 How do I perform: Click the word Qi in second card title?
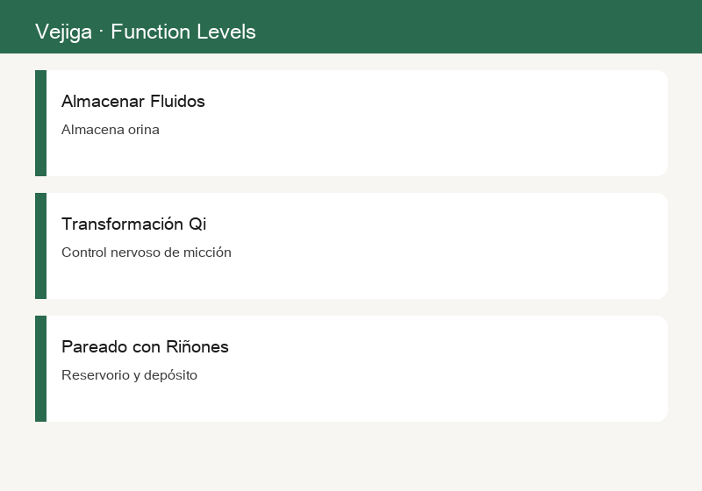click(197, 224)
